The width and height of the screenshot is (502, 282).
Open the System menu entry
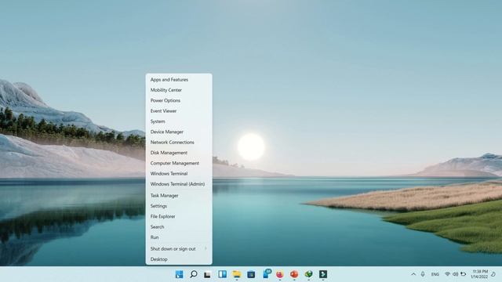[x=179, y=121]
